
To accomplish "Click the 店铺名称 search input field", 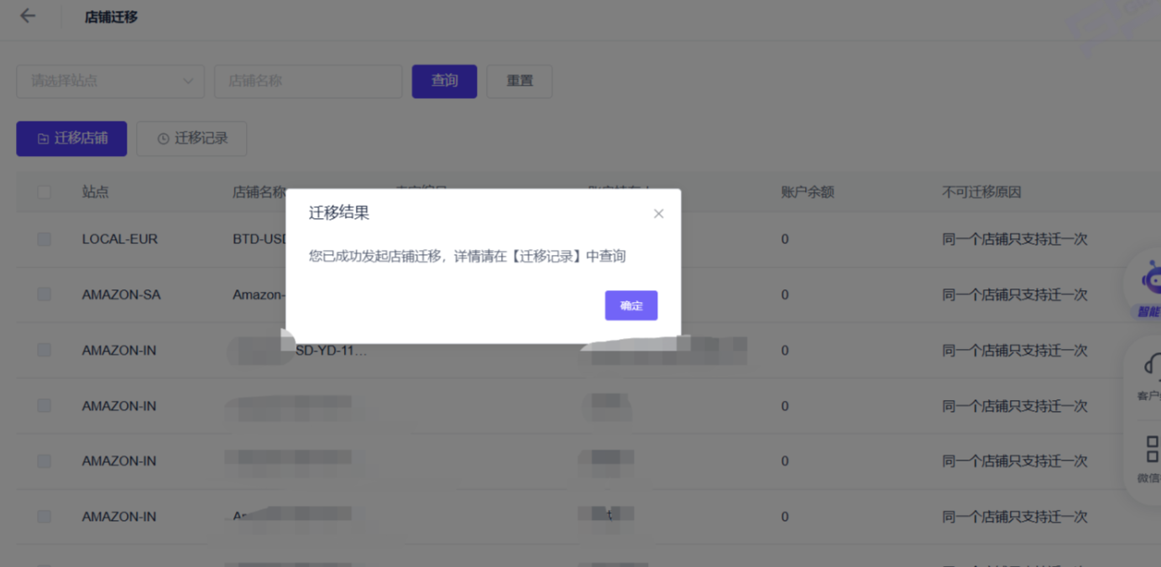I will (308, 81).
